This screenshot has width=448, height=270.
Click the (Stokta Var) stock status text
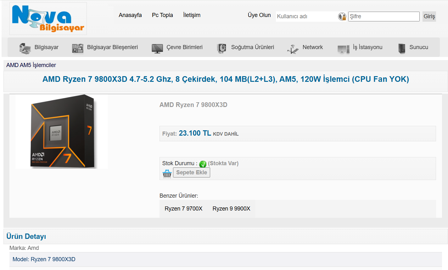223,163
